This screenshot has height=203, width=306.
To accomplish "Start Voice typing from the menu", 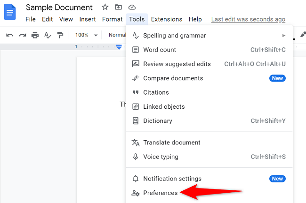I will (x=161, y=157).
